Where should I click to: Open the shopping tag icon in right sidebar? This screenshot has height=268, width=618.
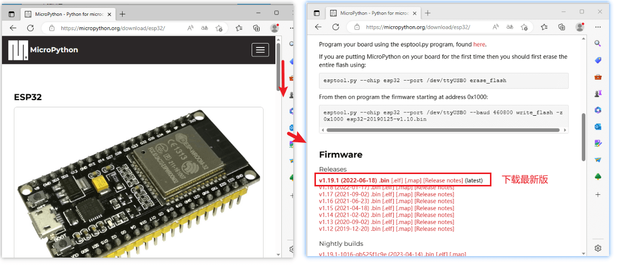pos(598,60)
